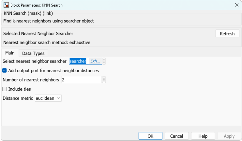Click the Number of nearest neighbors field

coord(82,80)
